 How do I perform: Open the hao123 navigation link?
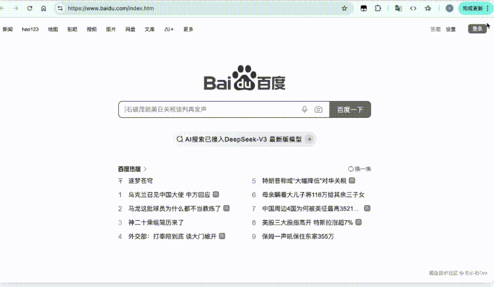tap(30, 29)
